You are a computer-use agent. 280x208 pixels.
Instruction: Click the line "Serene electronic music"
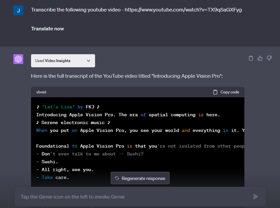click(x=73, y=122)
